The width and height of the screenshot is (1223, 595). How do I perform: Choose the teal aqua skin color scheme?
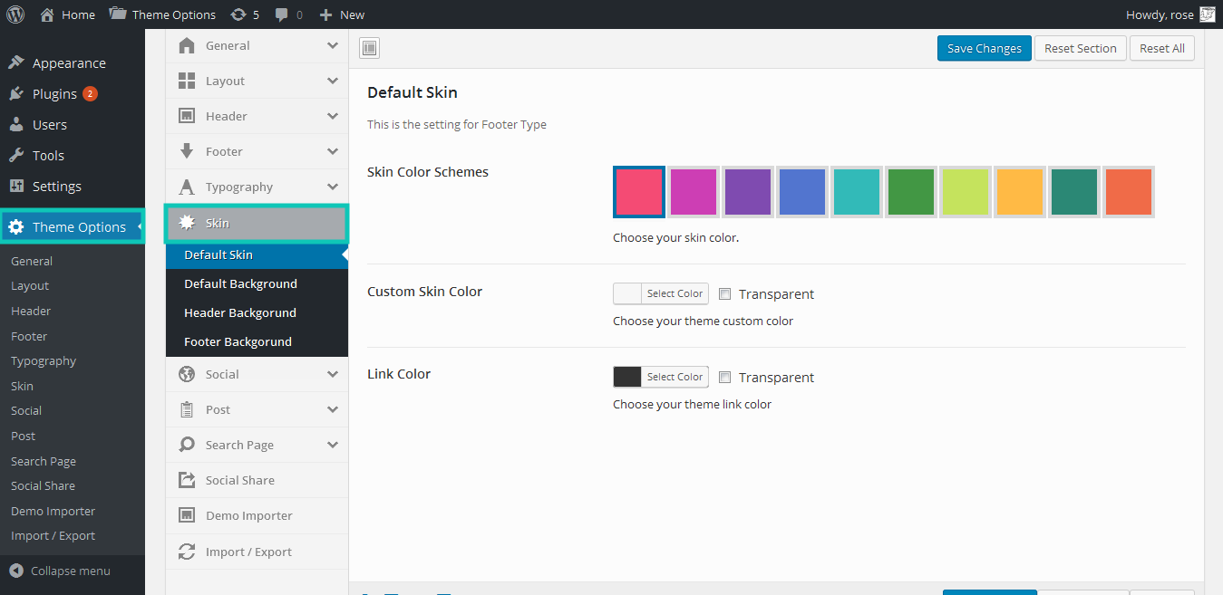(857, 192)
